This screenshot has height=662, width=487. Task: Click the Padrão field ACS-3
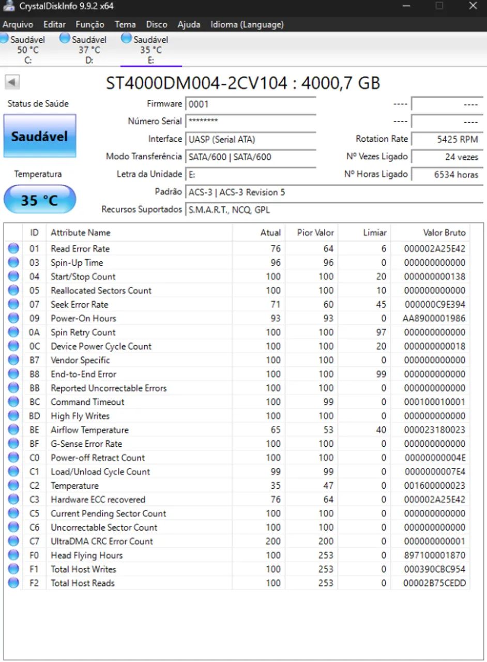[x=334, y=192]
